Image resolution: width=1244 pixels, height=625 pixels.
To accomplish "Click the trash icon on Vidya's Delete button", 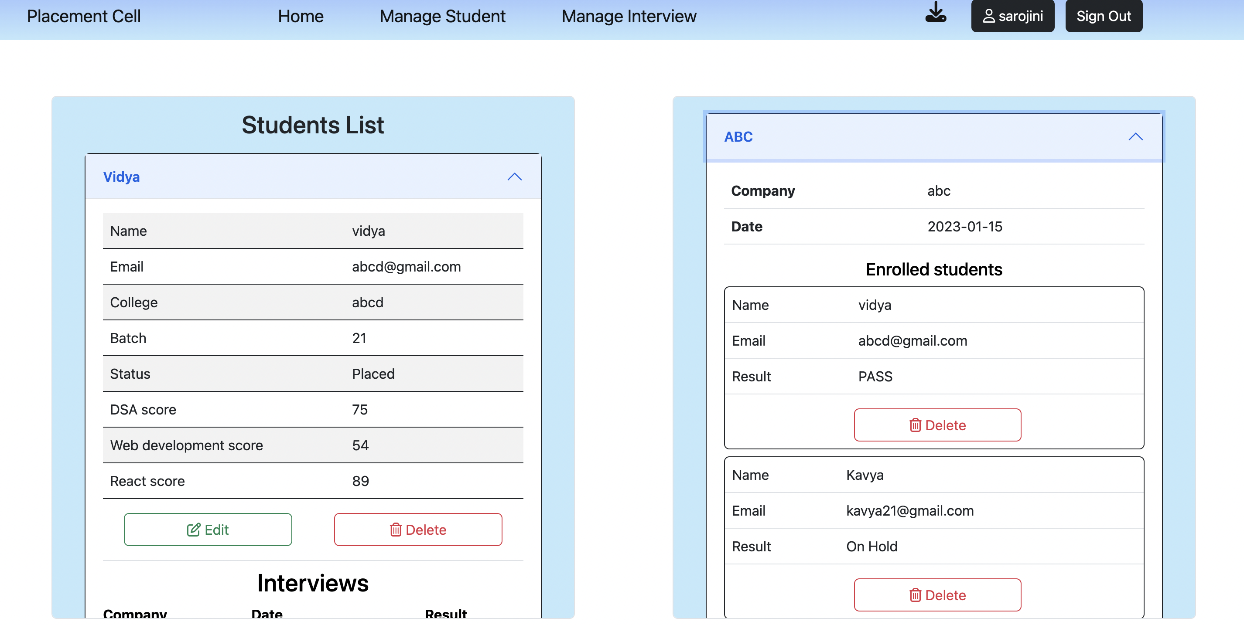I will coord(396,530).
